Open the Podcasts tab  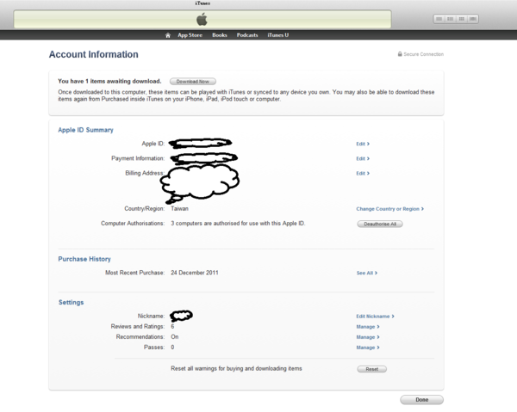coord(247,35)
